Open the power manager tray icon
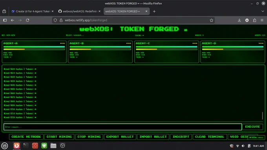267x150 pixels. (x=249, y=146)
